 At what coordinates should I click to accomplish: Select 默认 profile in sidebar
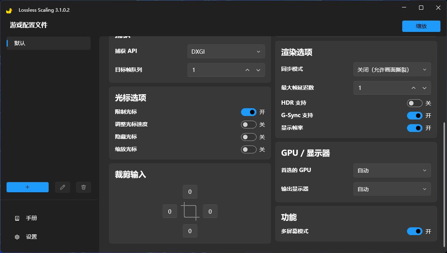point(49,43)
